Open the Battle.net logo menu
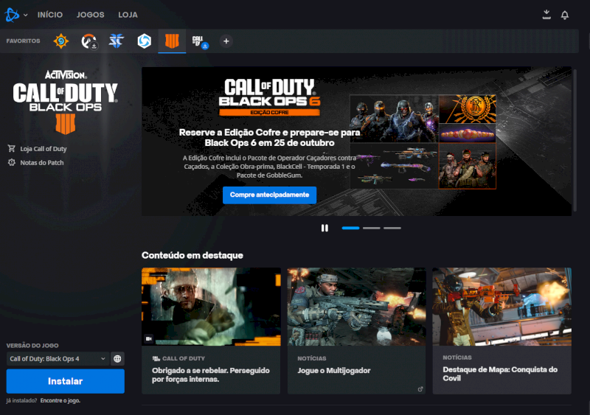Screen dimensions: 590x415 click(x=12, y=15)
